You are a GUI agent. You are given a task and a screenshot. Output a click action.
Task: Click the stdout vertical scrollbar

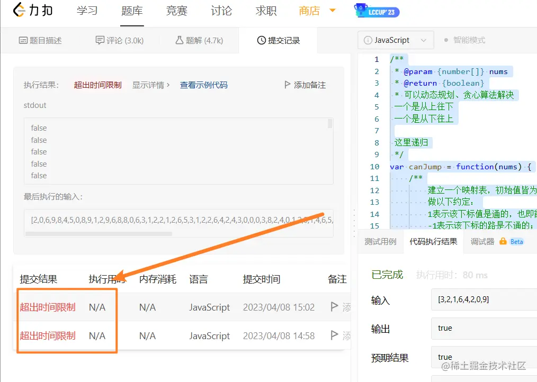point(330,123)
